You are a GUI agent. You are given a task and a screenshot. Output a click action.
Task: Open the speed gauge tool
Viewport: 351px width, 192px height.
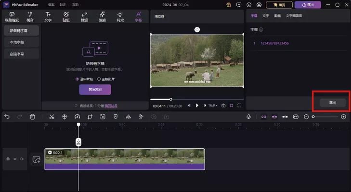click(77, 117)
